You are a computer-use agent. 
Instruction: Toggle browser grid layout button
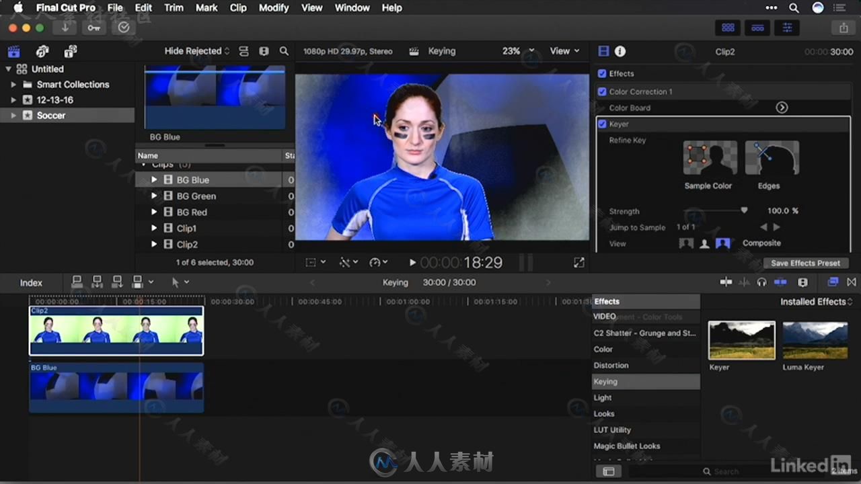click(x=728, y=28)
